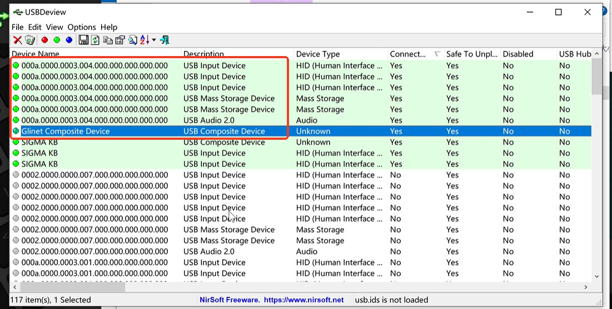
Task: Click the vertical scrollbar down arrow
Action: pos(597,276)
